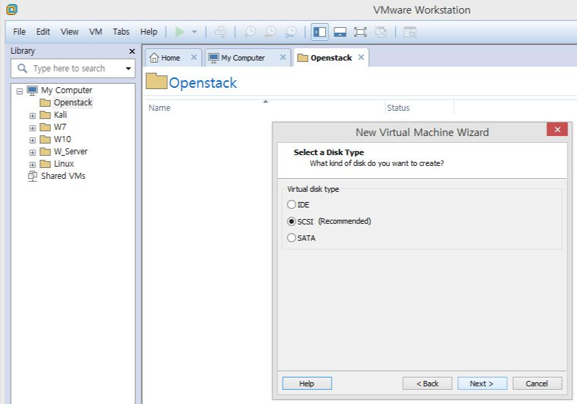Click the large Openstack folder icon heading

click(156, 81)
